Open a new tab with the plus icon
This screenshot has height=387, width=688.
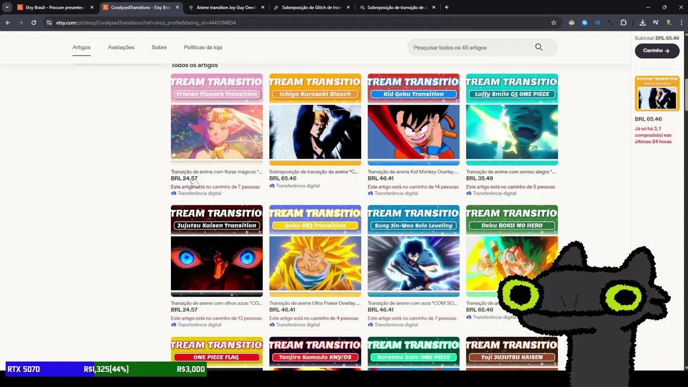click(x=447, y=8)
